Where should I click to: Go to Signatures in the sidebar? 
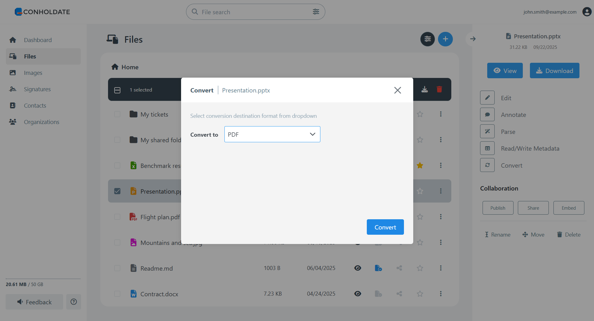click(x=37, y=89)
